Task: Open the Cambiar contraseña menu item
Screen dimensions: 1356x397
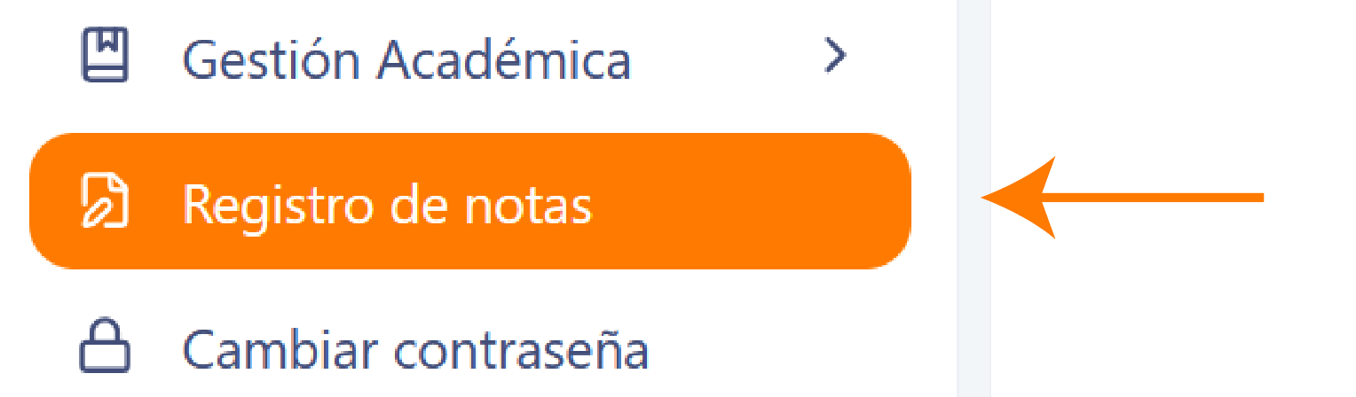Action: point(470,349)
